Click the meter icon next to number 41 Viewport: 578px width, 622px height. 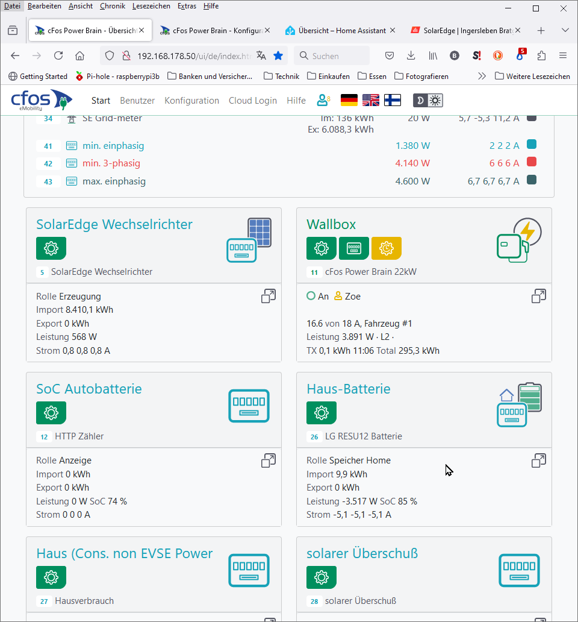[x=71, y=146]
